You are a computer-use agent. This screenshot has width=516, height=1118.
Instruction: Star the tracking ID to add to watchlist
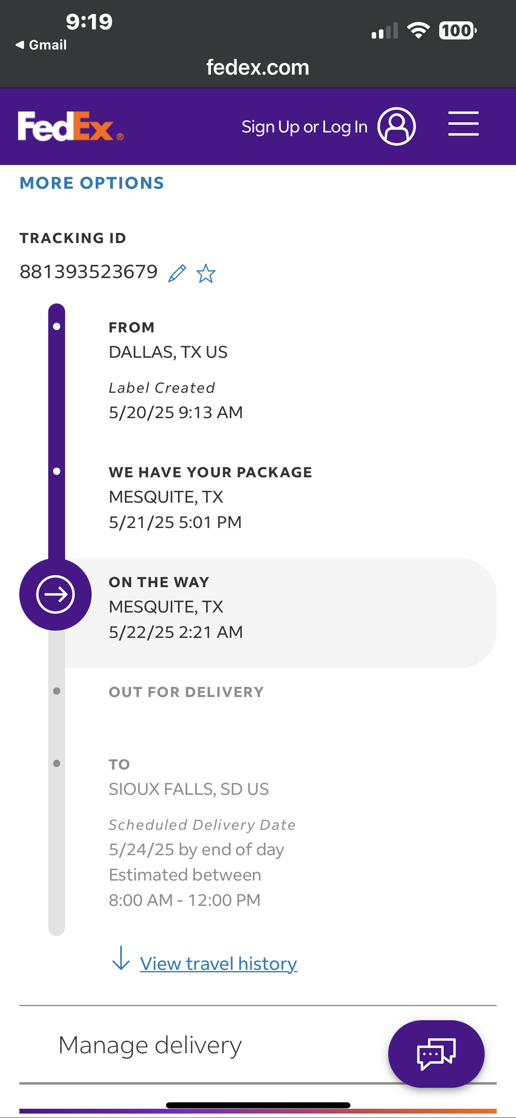coord(206,273)
